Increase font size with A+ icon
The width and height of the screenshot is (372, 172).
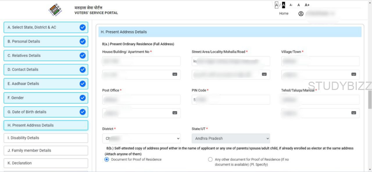point(307,5)
